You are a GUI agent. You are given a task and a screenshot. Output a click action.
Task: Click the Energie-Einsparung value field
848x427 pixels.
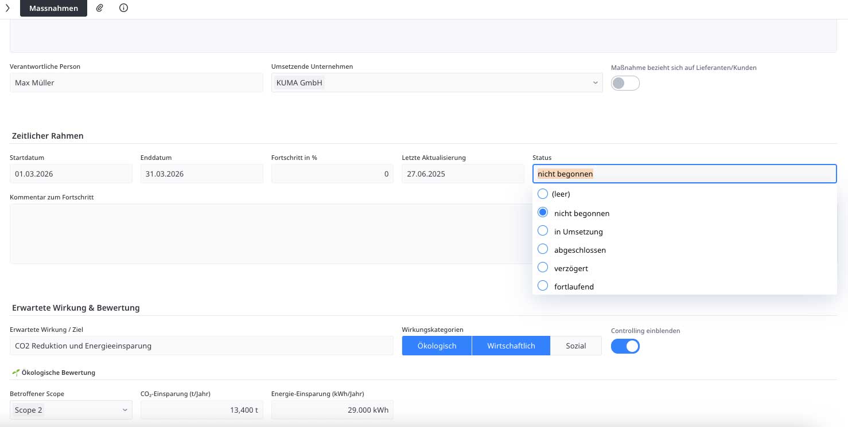point(332,410)
